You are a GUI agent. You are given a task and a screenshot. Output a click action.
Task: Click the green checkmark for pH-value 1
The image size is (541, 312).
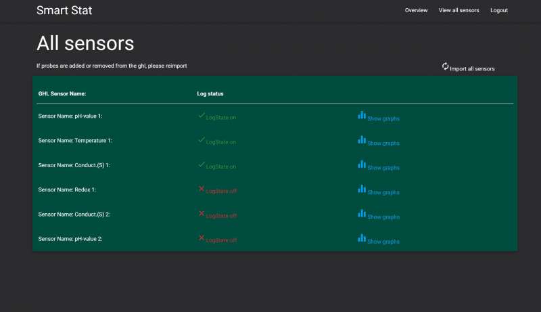tap(202, 116)
